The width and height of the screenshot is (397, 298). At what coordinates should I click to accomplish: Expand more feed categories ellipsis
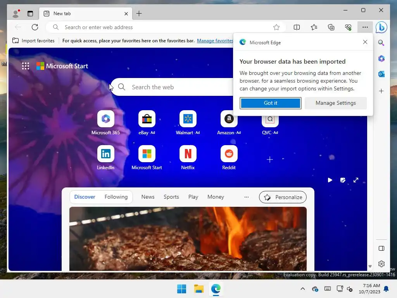pos(246,197)
